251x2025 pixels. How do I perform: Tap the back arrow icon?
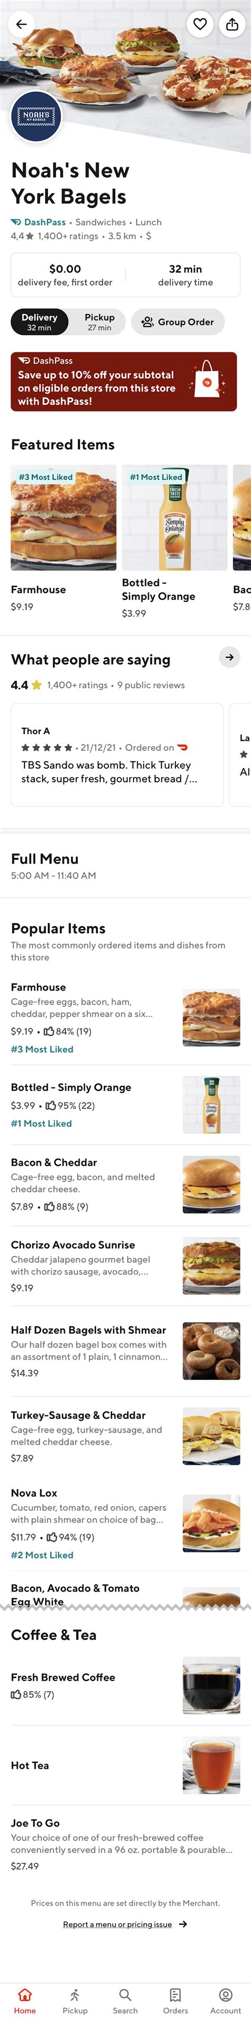coord(21,24)
